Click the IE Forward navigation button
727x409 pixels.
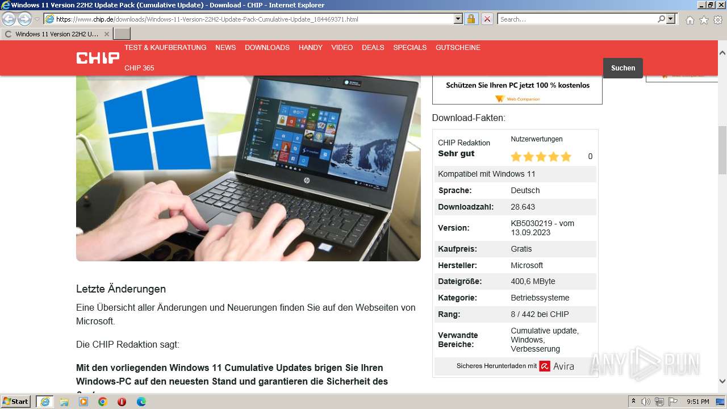coord(24,19)
